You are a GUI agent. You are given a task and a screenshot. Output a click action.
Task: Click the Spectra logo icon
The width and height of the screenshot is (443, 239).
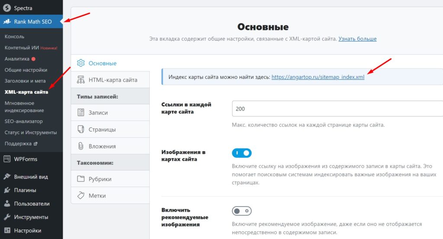[x=7, y=8]
